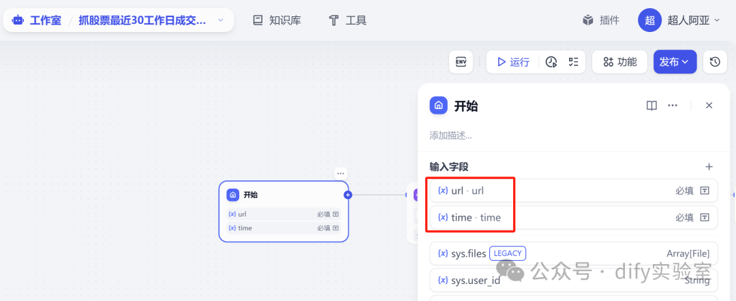Click the 知识库 book icon
Image resolution: width=736 pixels, height=301 pixels.
[x=258, y=20]
